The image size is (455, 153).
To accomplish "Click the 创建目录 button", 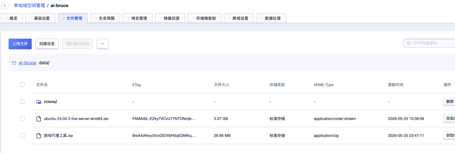I will coord(47,43).
